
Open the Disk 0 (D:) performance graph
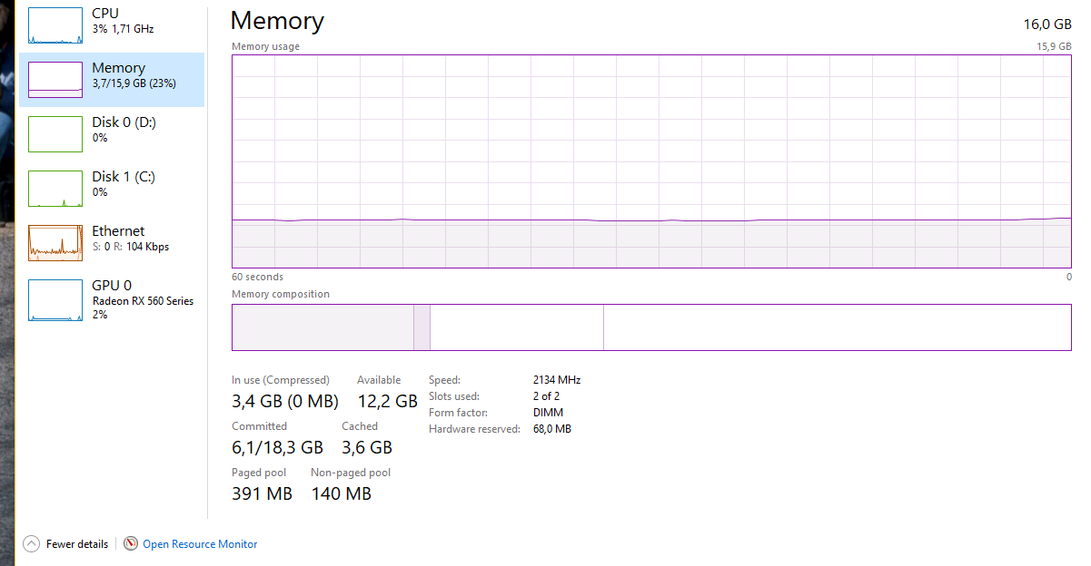pyautogui.click(x=55, y=134)
